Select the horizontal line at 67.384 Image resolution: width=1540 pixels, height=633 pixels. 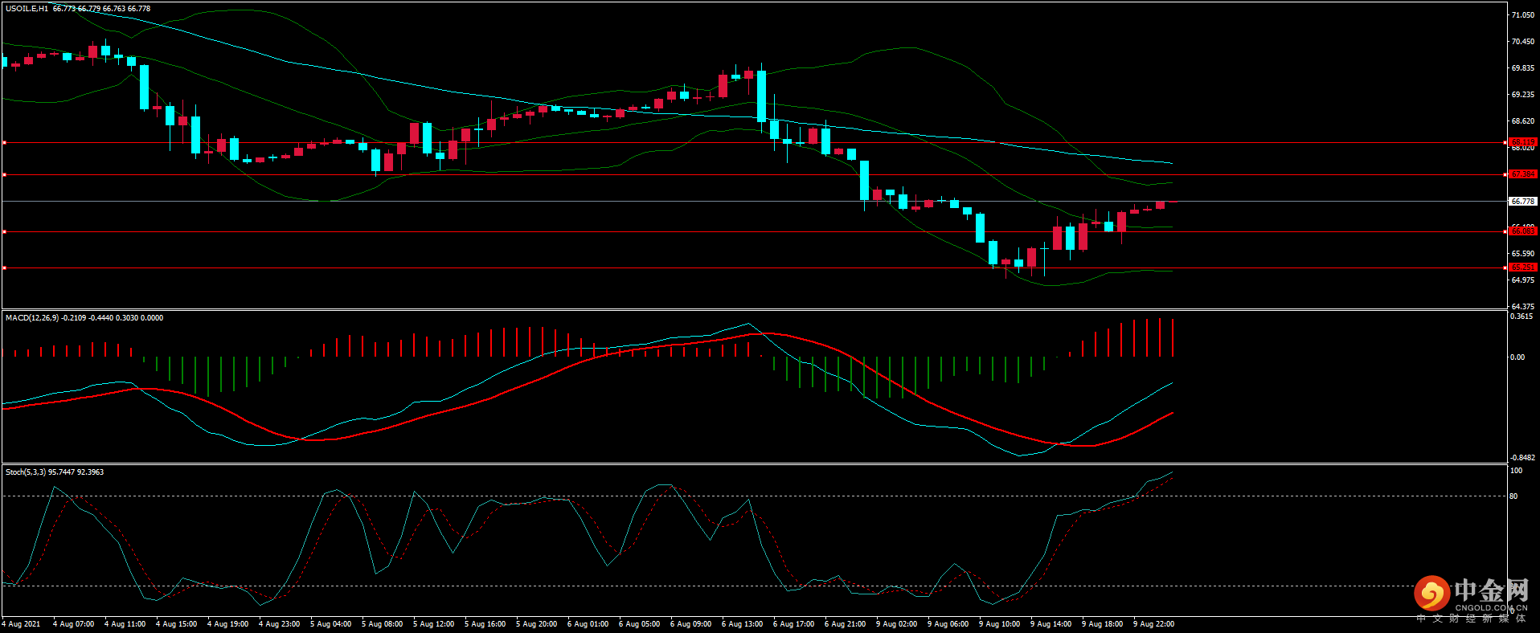click(753, 174)
